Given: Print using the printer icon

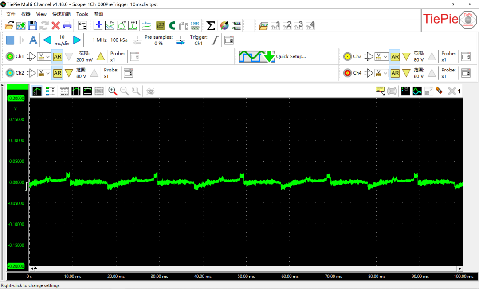Looking at the screenshot, I should click(67, 25).
